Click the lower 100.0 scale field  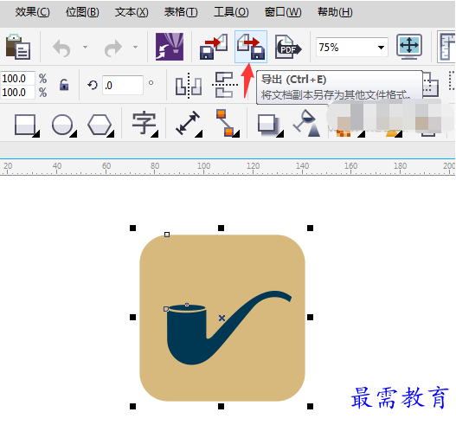pyautogui.click(x=17, y=93)
